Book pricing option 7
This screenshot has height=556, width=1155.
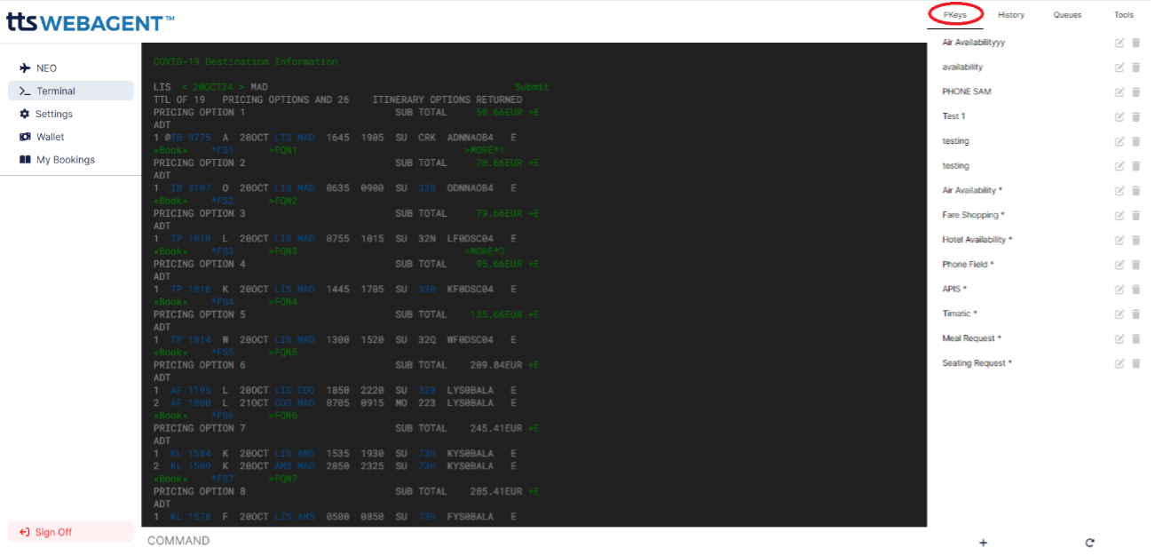[x=170, y=479]
